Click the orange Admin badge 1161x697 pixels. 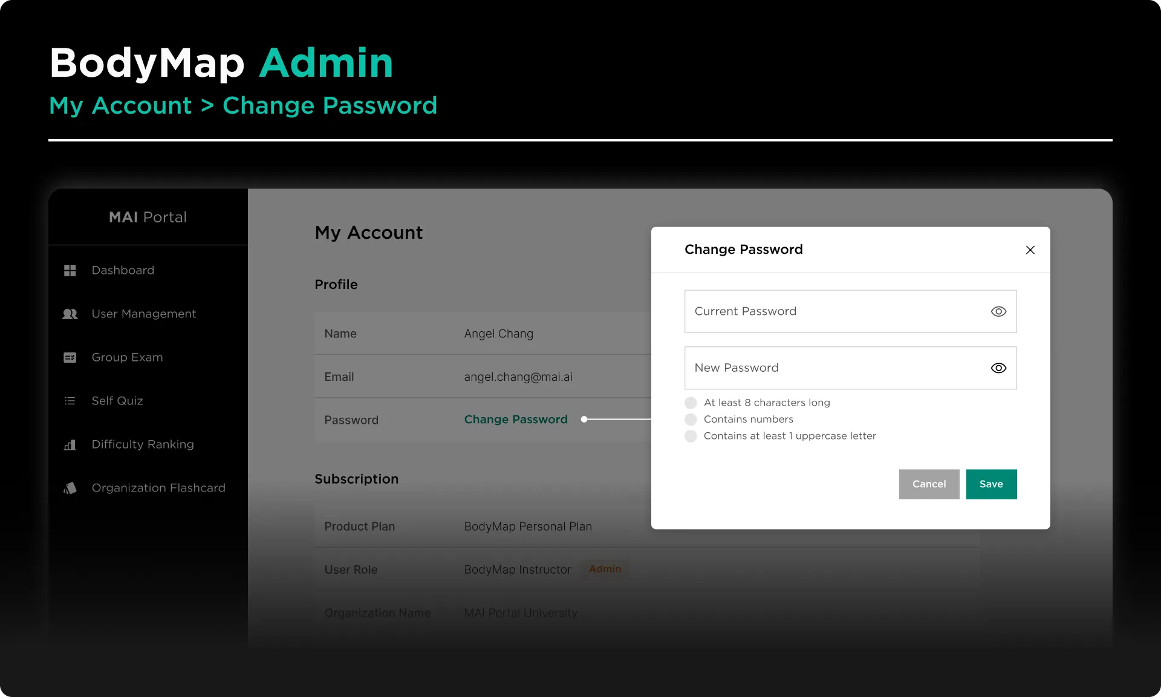[605, 569]
